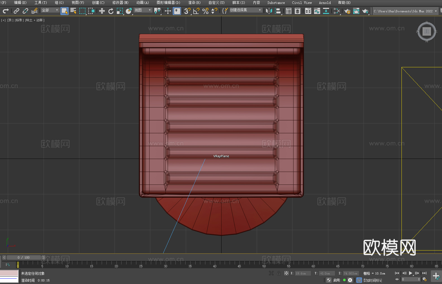The image size is (442, 284).
Task: Select the Link objects tool
Action: tap(16, 11)
